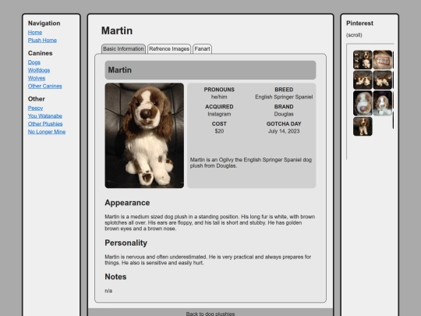The width and height of the screenshot is (421, 316).
Task: Open the last single Pinterest plush thumbnail
Action: pyautogui.click(x=363, y=126)
